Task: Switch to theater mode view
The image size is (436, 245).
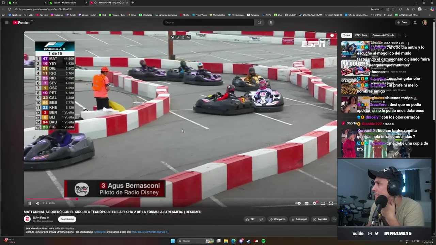Action: [323, 203]
